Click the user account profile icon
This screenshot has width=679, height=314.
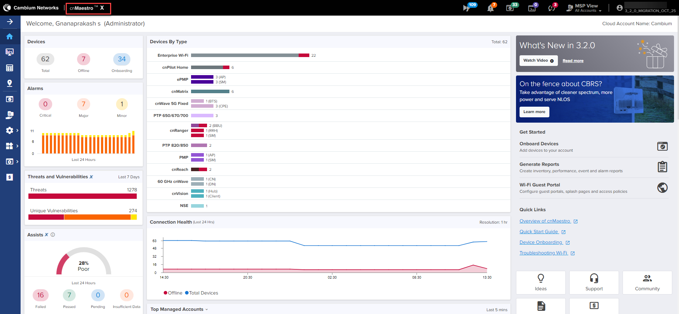tap(619, 8)
